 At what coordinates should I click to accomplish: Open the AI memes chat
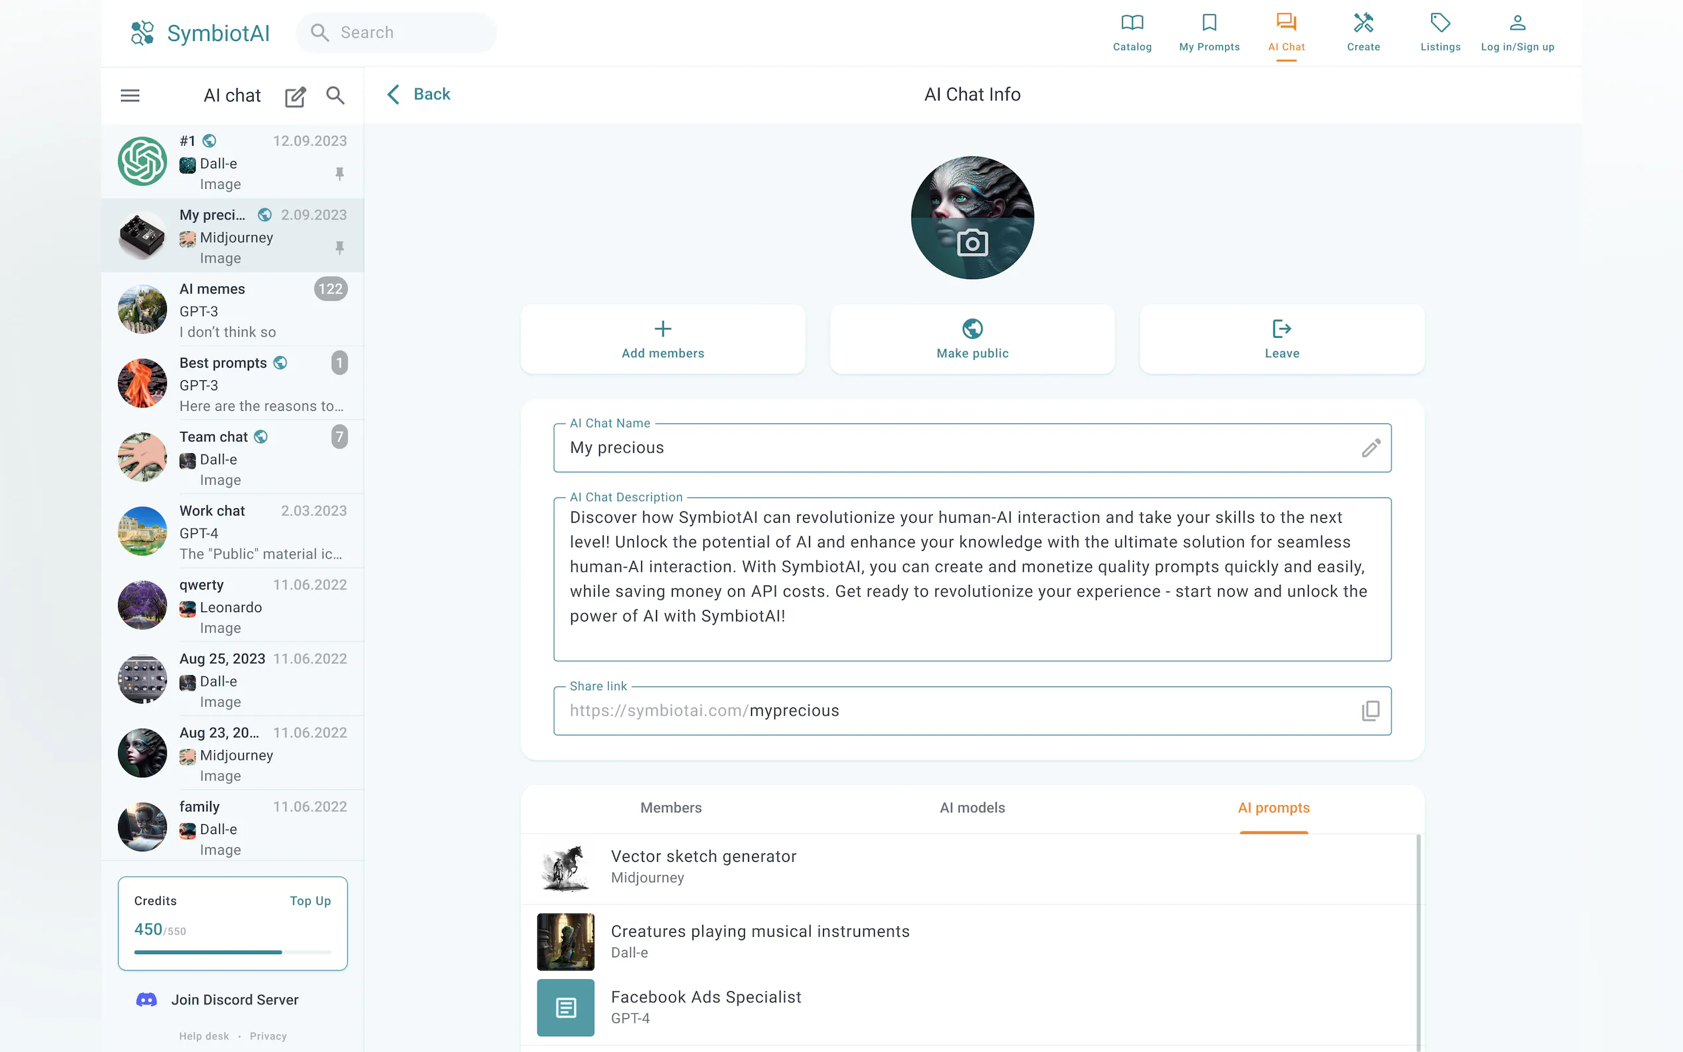coord(233,309)
